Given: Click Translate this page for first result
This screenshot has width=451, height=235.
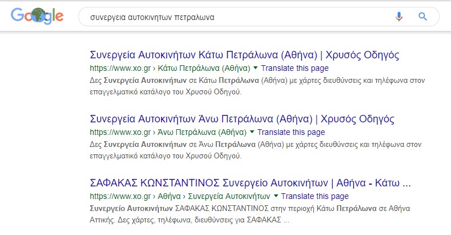Looking at the screenshot, I should [295, 68].
